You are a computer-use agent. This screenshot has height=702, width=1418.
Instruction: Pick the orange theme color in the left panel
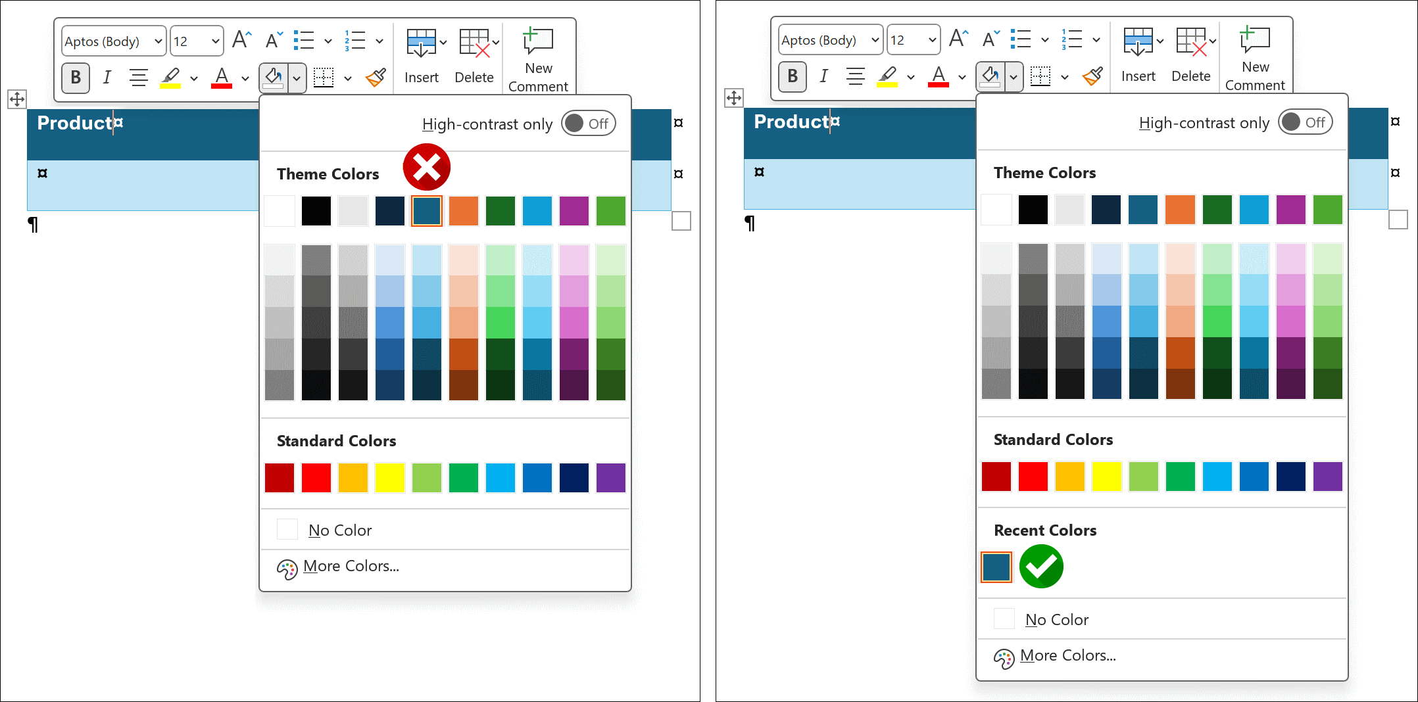pos(464,211)
